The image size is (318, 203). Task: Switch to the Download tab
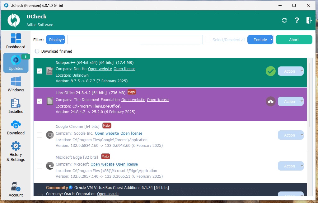coord(16,128)
